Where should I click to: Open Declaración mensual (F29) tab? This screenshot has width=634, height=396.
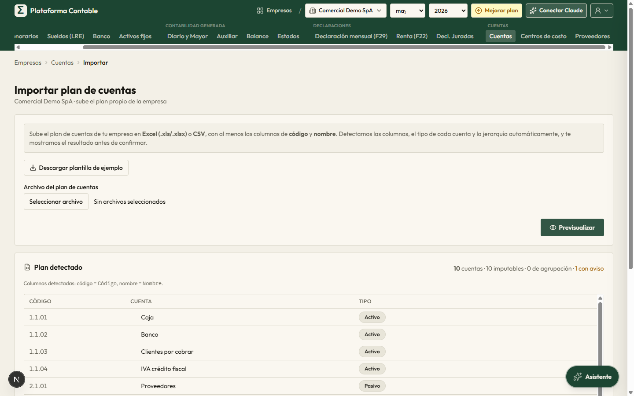click(x=351, y=36)
